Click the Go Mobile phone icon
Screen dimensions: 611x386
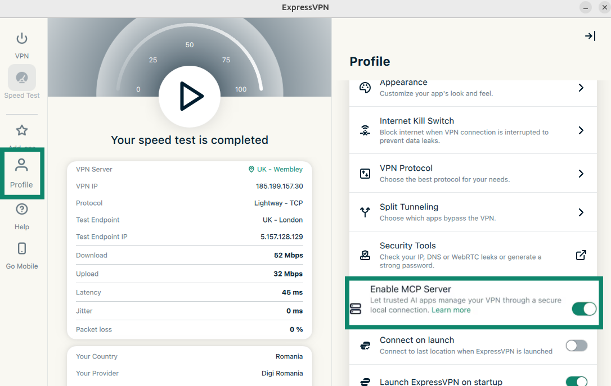point(22,249)
